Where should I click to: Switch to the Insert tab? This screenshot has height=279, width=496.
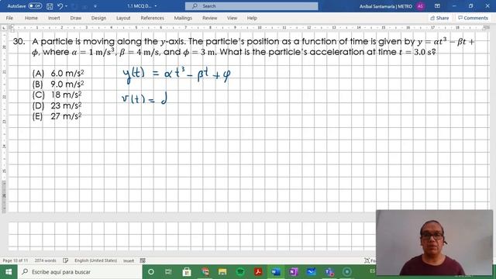pos(53,18)
